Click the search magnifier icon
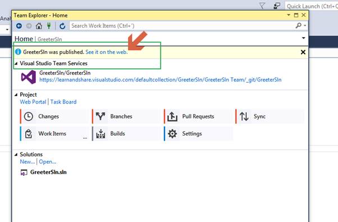The height and width of the screenshot is (222, 338). pos(299,26)
